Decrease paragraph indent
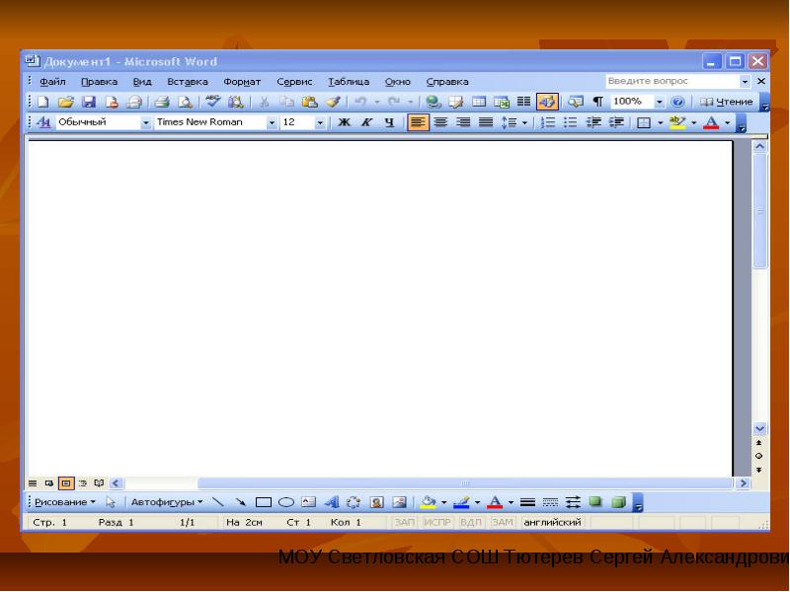 coord(593,122)
